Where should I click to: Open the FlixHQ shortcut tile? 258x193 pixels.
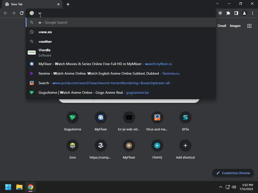pyautogui.click(x=157, y=149)
